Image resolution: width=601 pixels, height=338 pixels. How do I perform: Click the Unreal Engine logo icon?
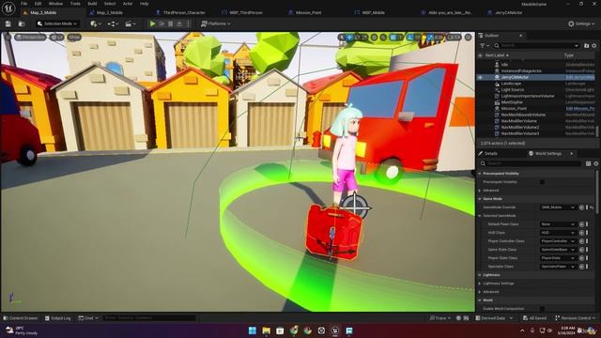click(x=8, y=8)
